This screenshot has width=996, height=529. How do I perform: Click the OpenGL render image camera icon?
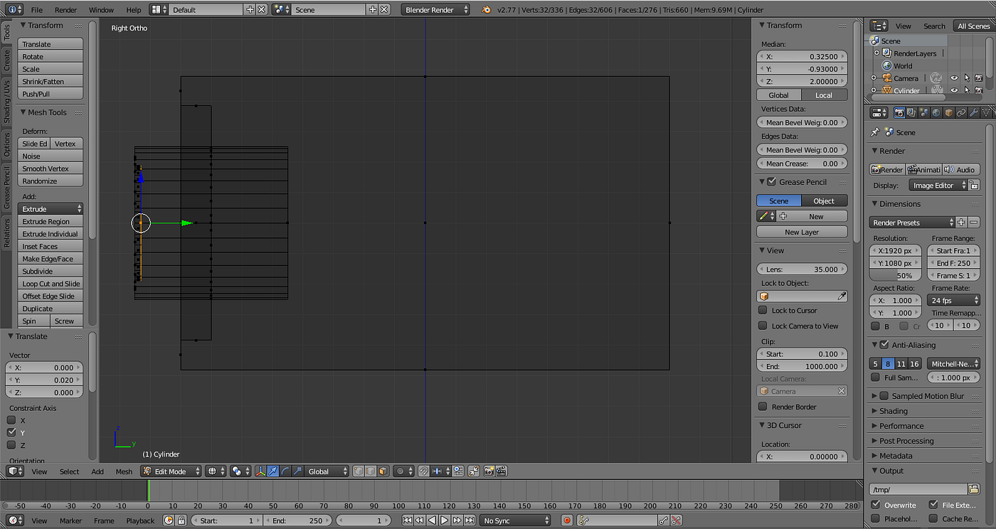(489, 471)
